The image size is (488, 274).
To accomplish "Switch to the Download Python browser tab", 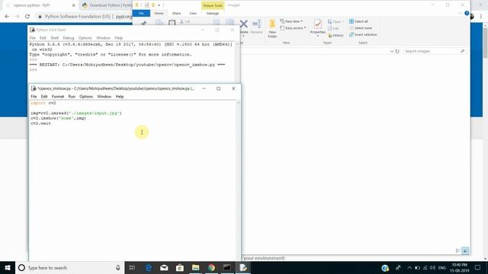I will pos(107,5).
